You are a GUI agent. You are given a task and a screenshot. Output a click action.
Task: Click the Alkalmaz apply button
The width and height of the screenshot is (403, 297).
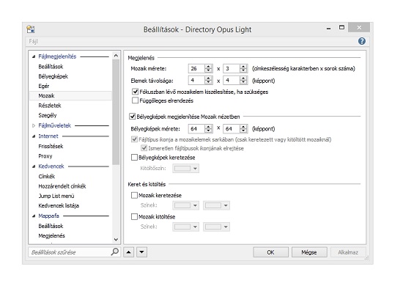pos(348,252)
